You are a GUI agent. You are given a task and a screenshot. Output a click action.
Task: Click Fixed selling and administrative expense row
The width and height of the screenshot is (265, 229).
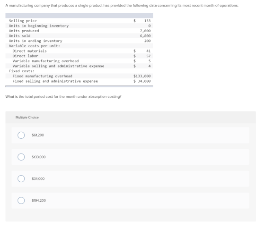click(x=79, y=81)
